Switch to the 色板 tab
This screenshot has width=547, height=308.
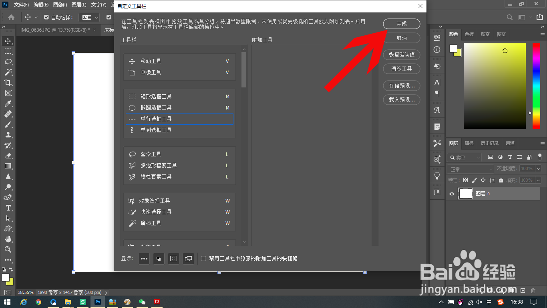469,34
